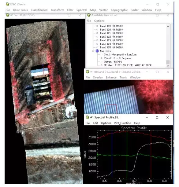Open Options menu in Spectral Profile window
Viewport: 179px width, 187px height.
coord(106,123)
